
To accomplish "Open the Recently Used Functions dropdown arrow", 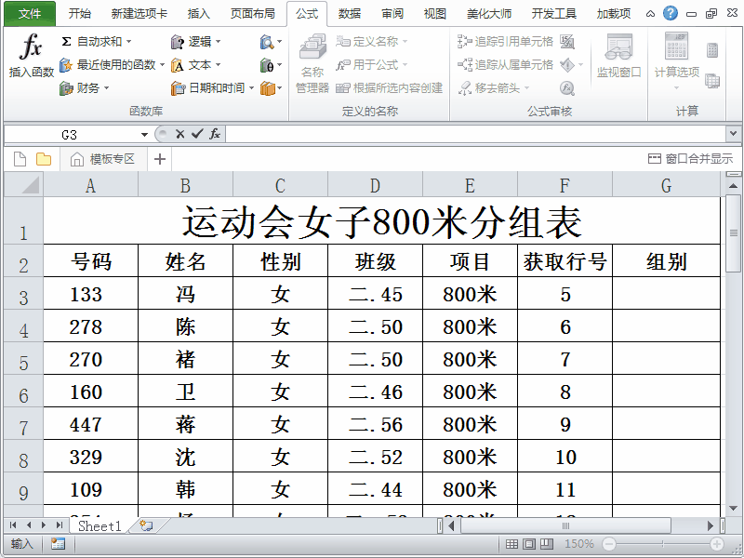I will coord(162,64).
